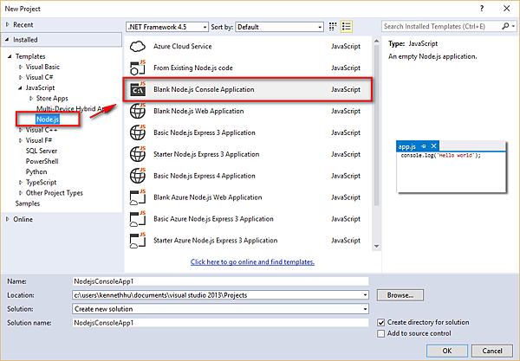Click the Basic Node.js Express 4 Application icon
This screenshot has height=361, width=520.
[138, 176]
